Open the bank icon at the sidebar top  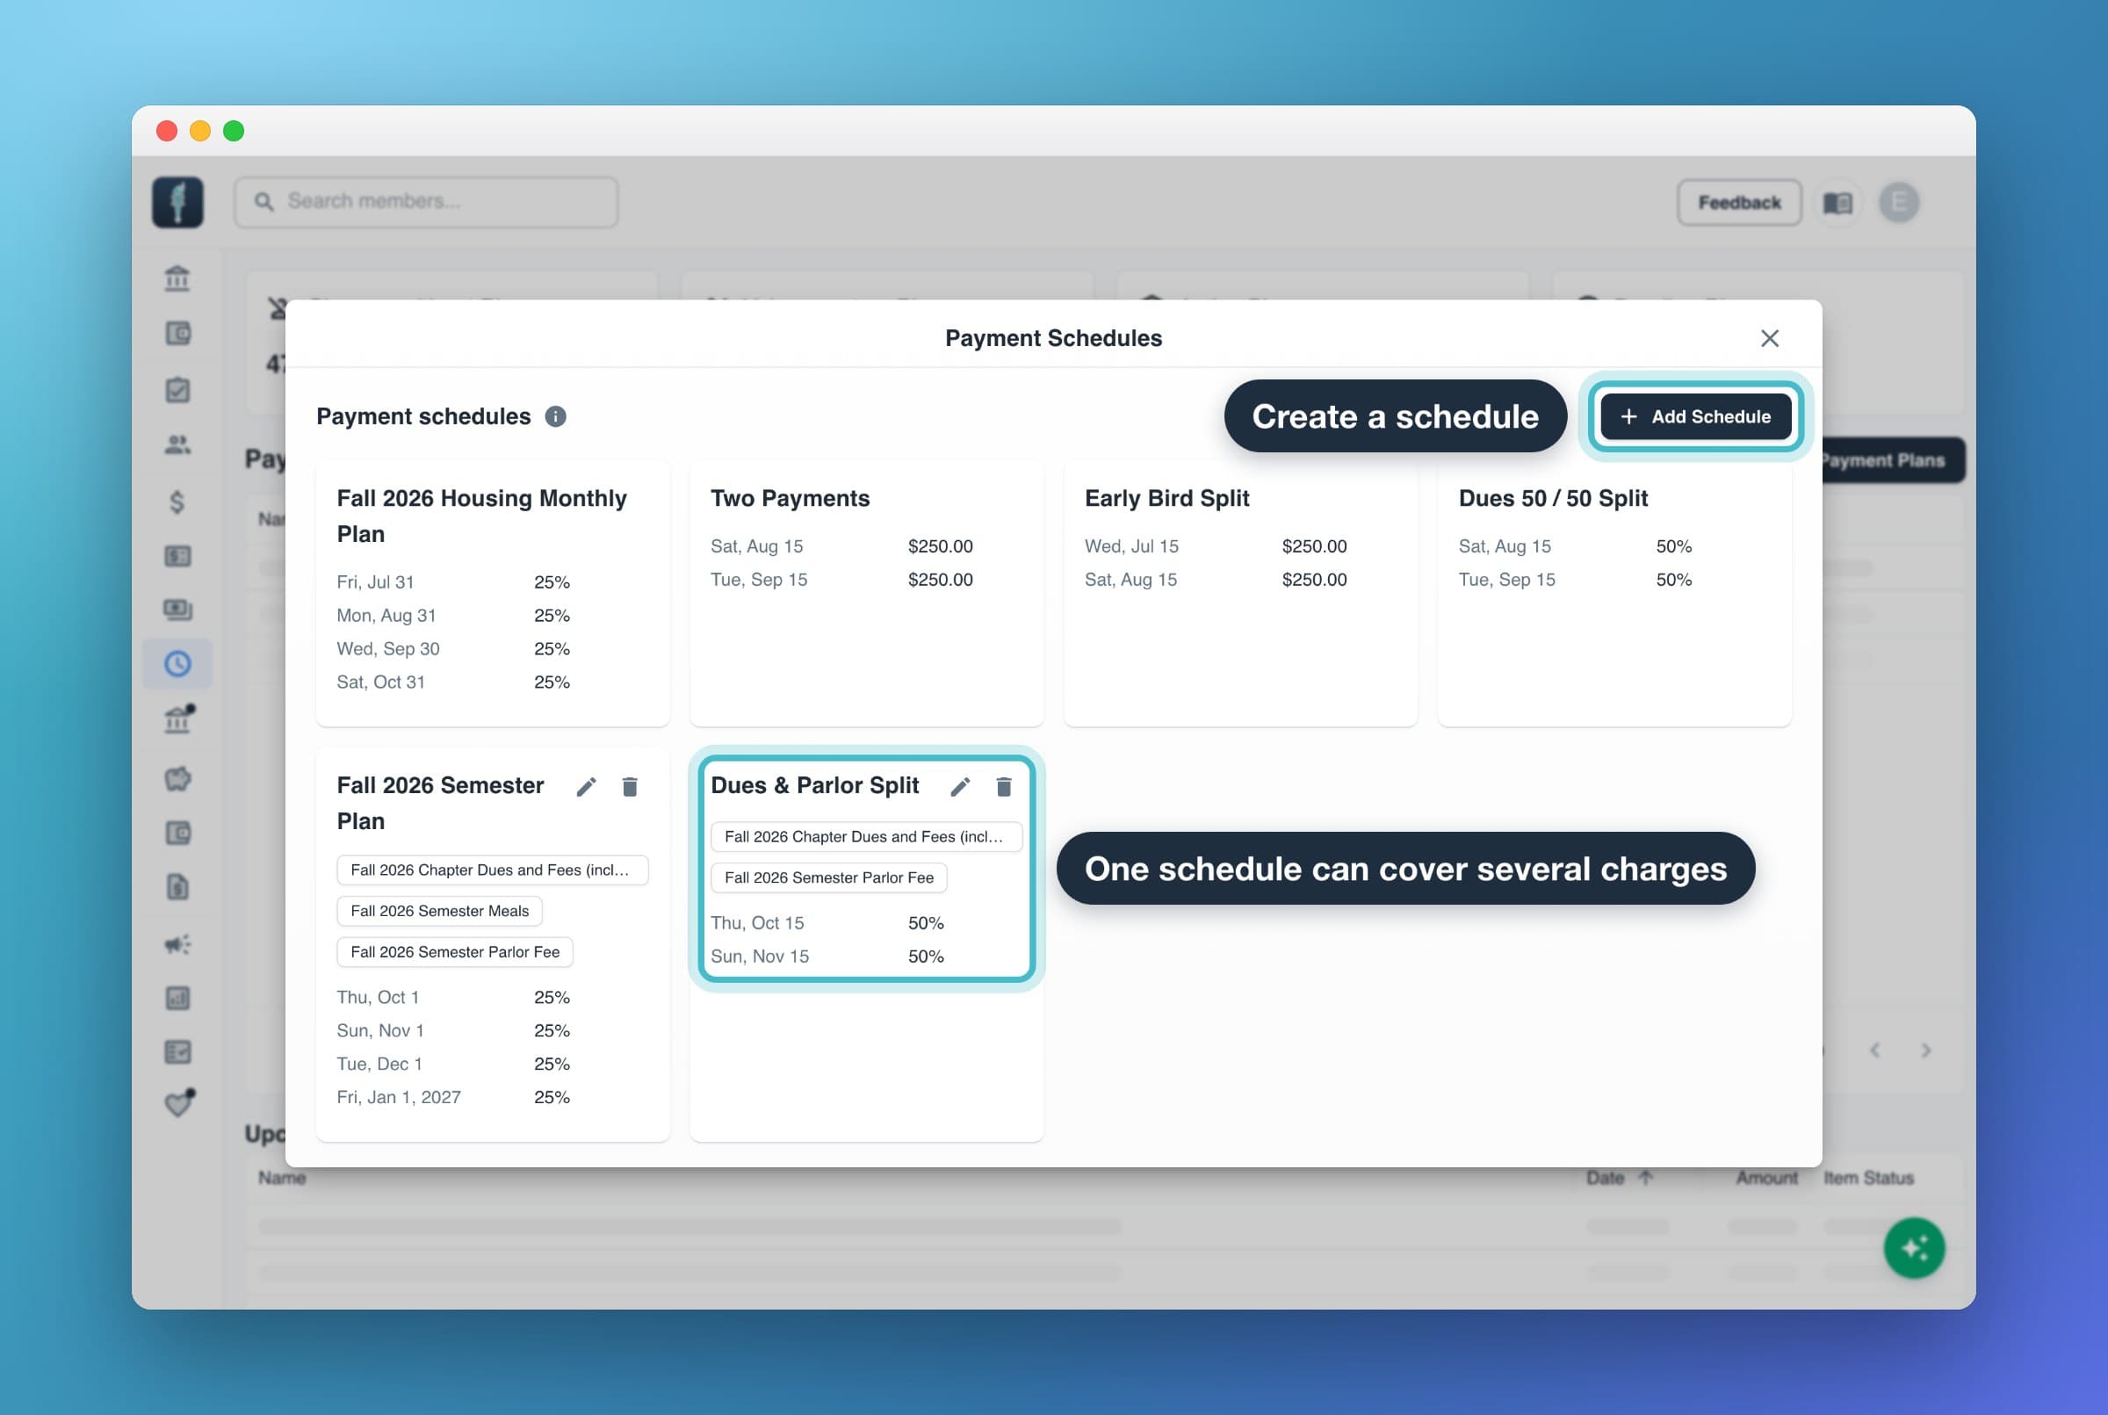point(177,278)
